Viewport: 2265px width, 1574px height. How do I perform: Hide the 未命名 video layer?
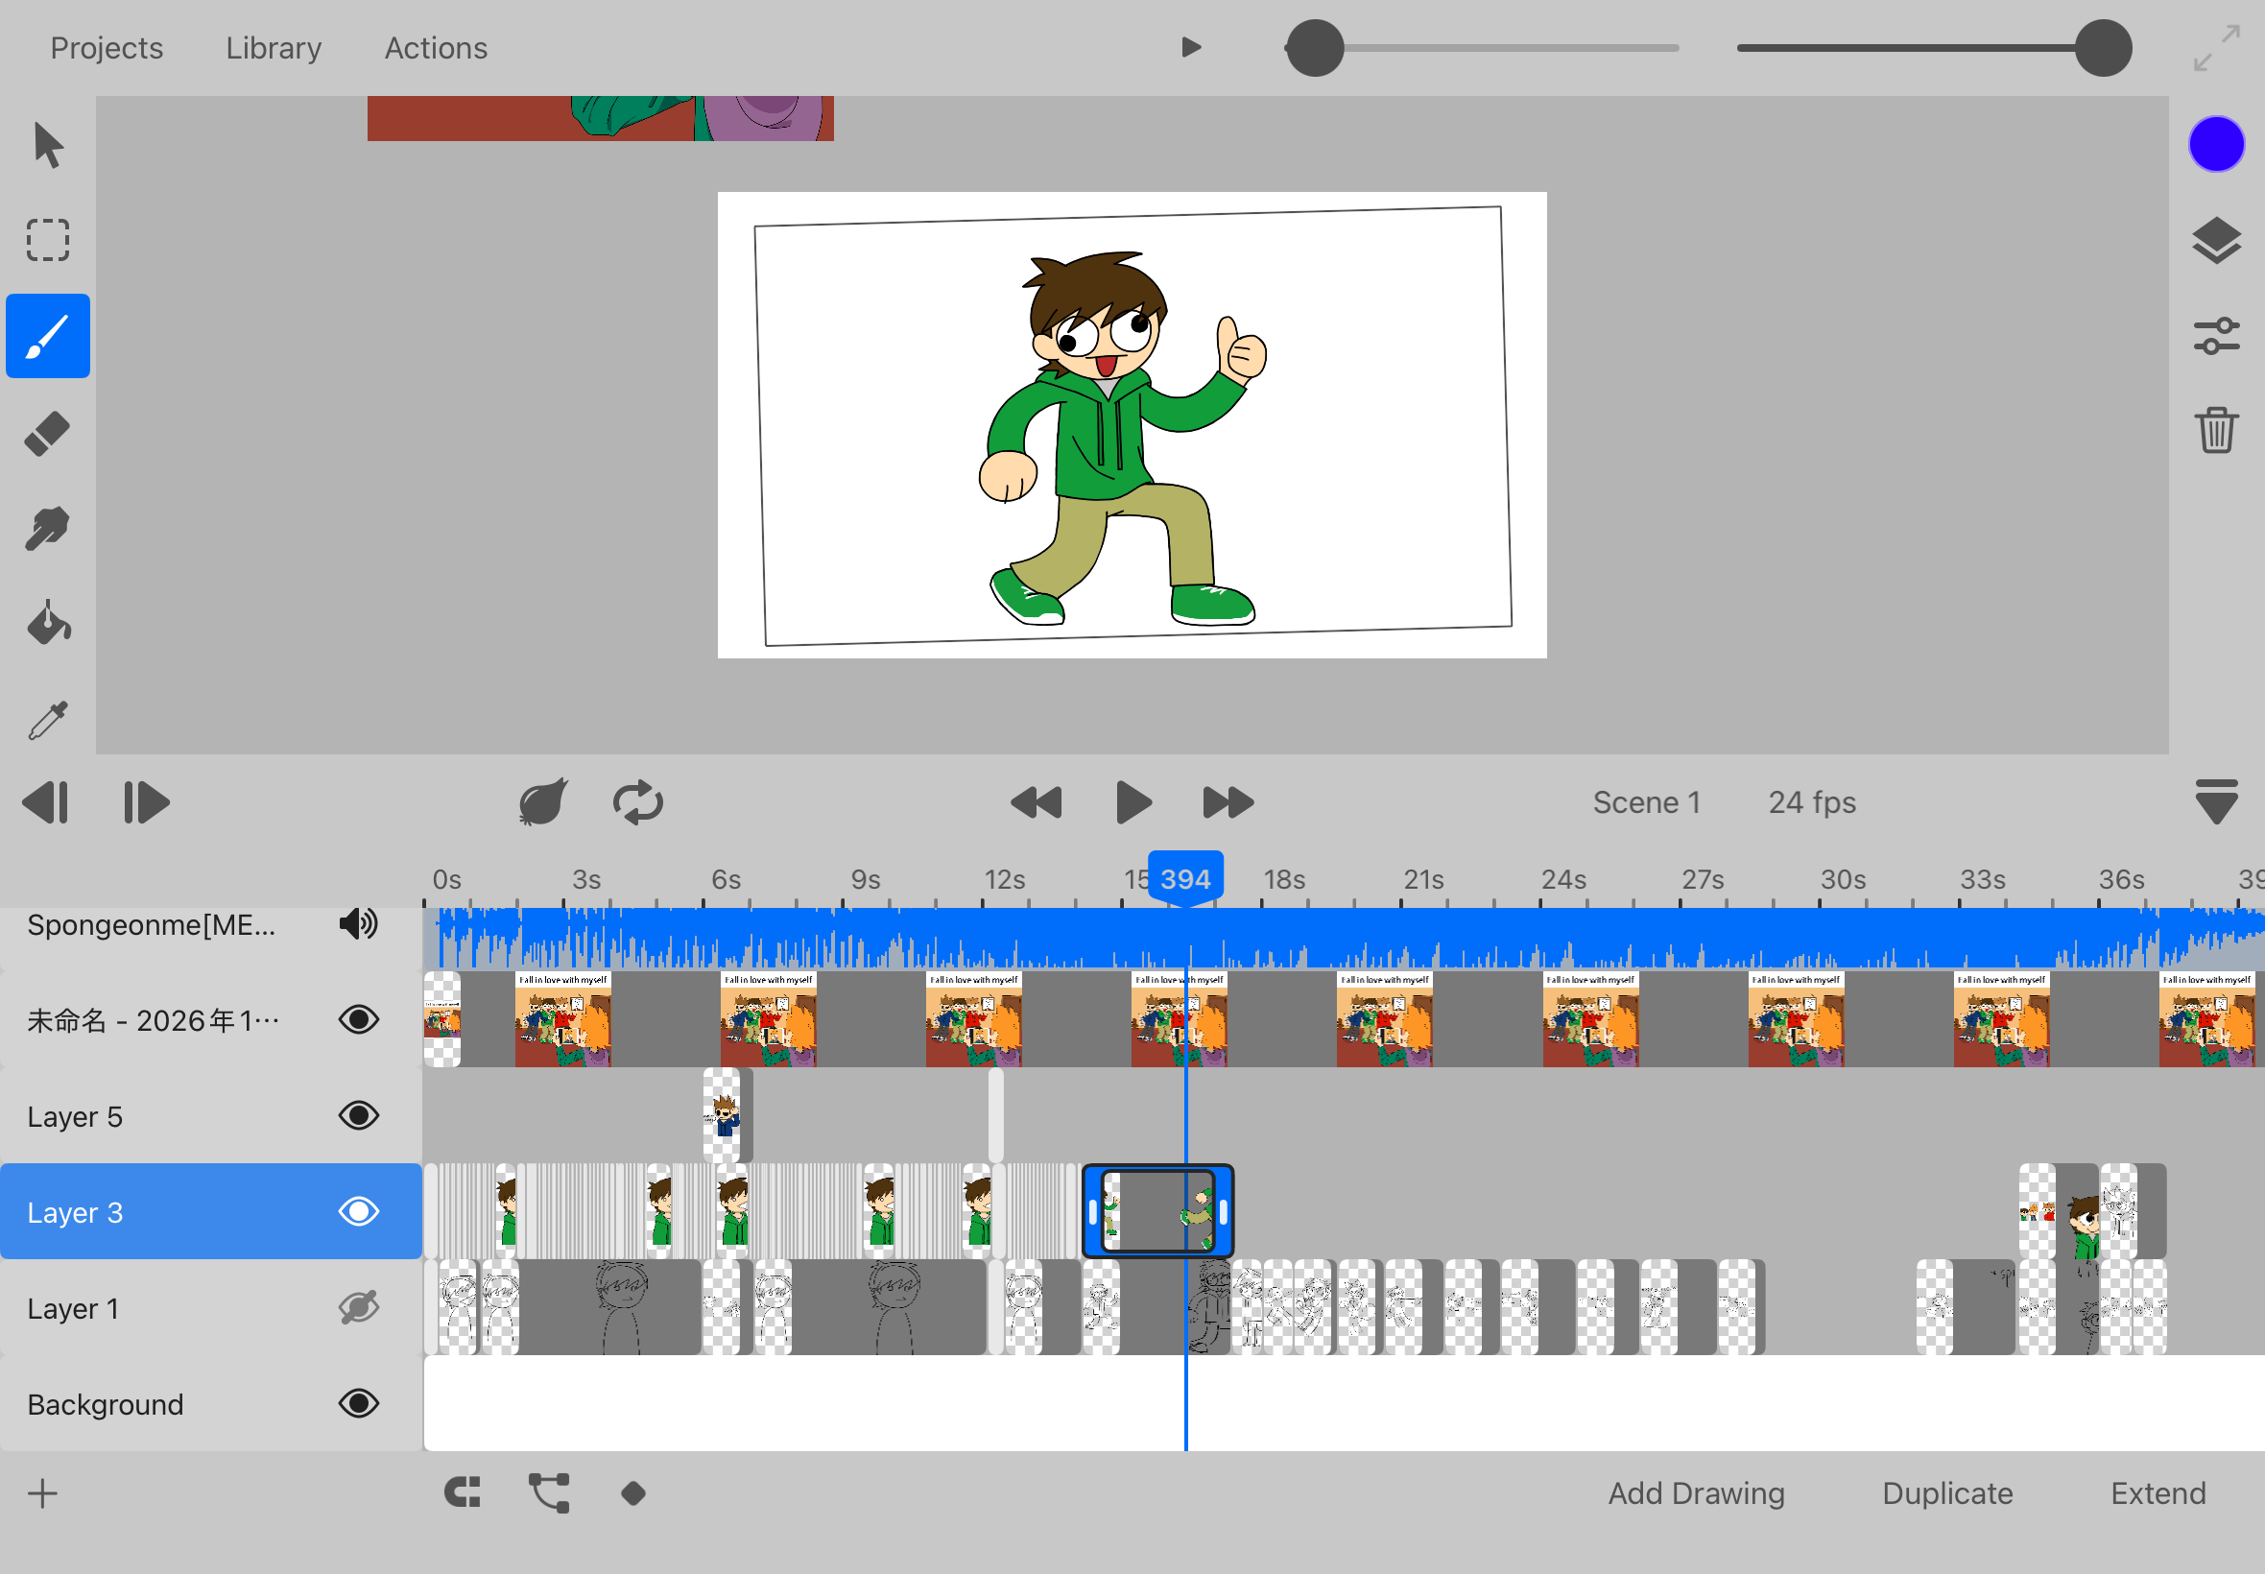(359, 1020)
